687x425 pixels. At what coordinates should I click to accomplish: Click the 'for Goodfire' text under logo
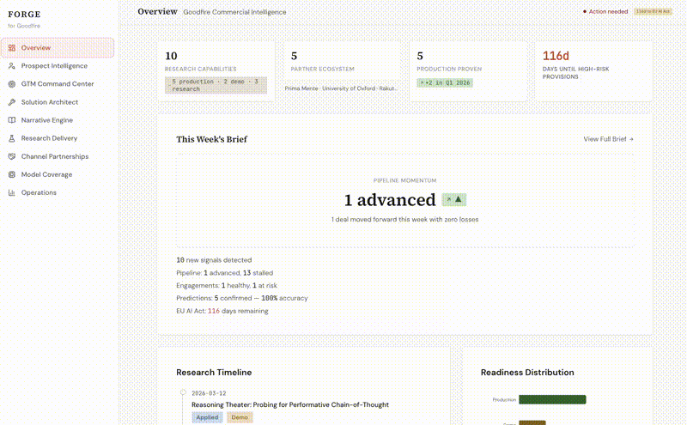point(24,26)
